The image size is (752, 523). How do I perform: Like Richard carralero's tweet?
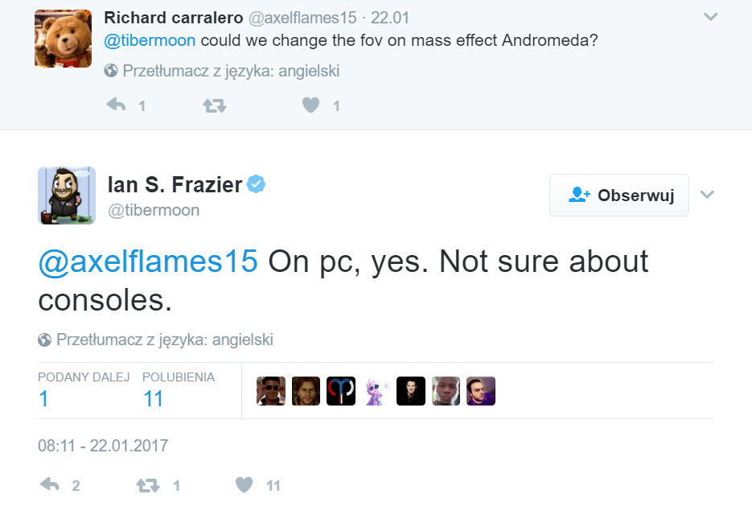pos(310,105)
